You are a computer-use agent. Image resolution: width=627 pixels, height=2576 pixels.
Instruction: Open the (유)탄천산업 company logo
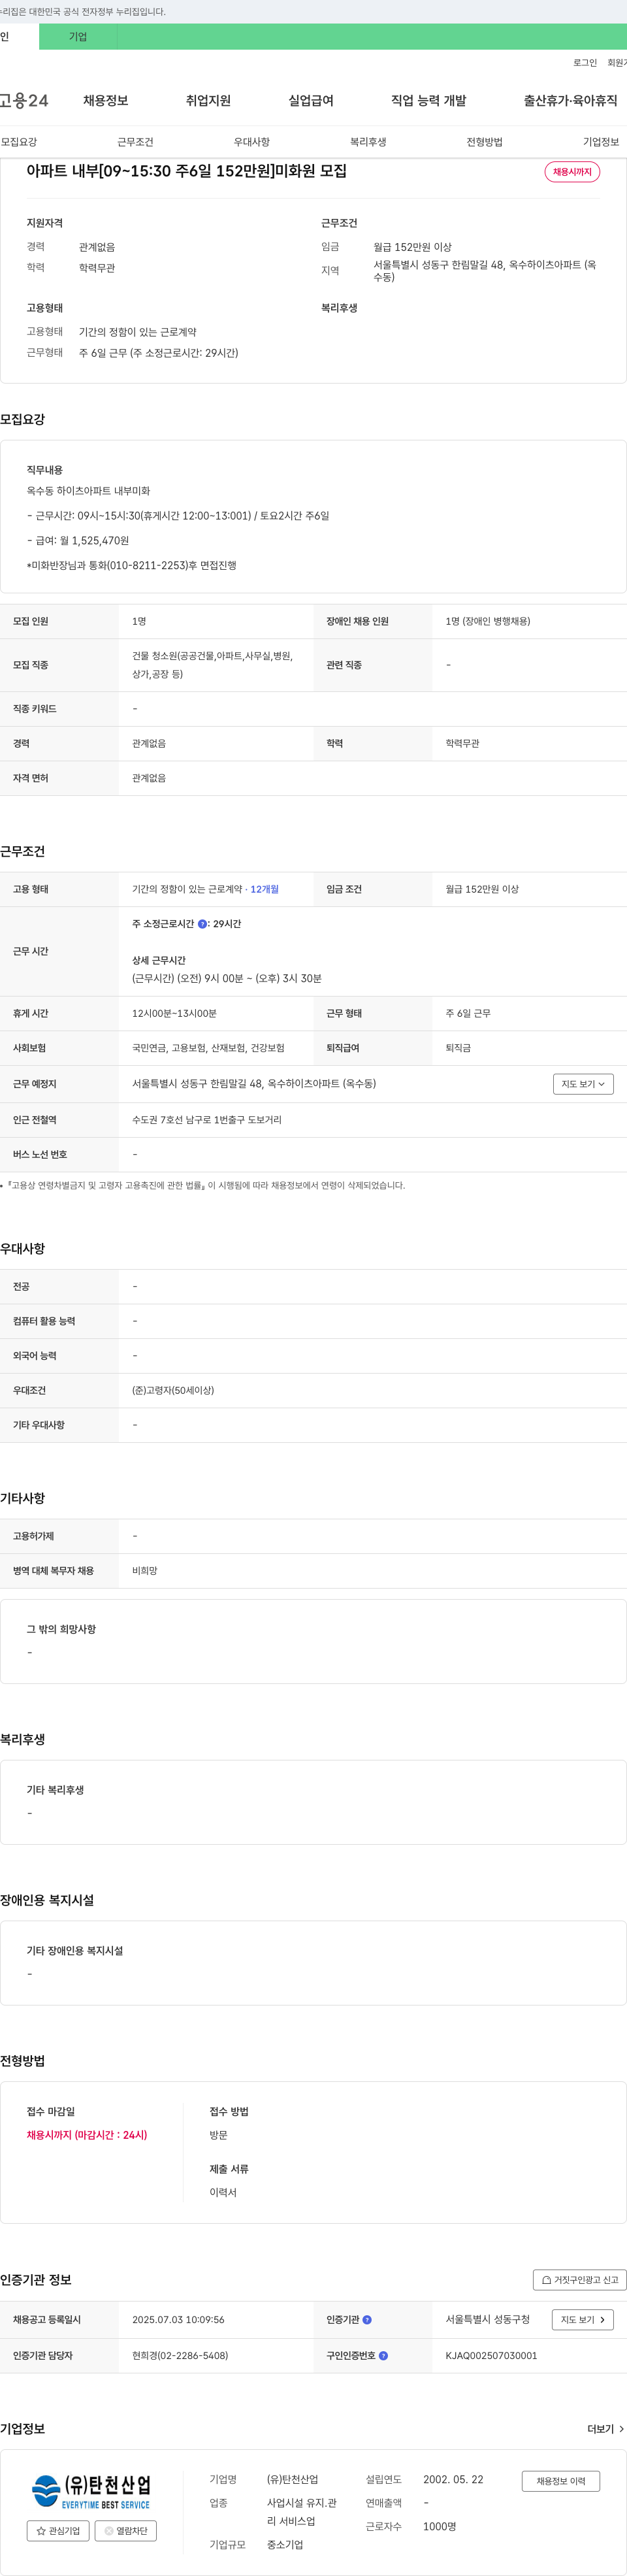point(91,2491)
